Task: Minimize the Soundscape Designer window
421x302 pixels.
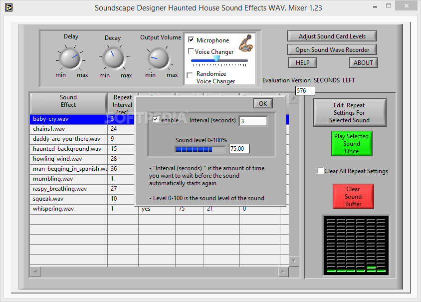Action: click(375, 6)
